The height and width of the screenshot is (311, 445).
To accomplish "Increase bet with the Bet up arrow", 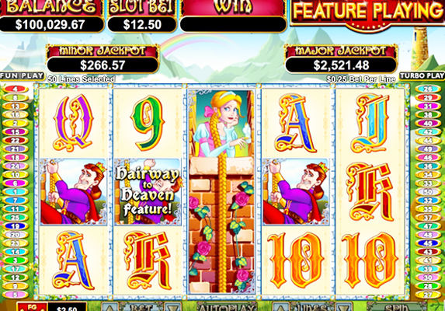I will pyautogui.click(x=110, y=307).
